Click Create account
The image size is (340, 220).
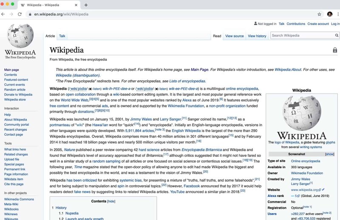(318, 24)
